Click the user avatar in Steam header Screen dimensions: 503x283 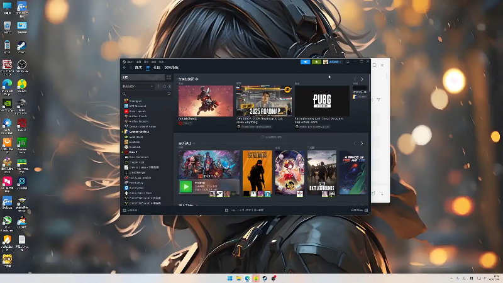coord(325,62)
